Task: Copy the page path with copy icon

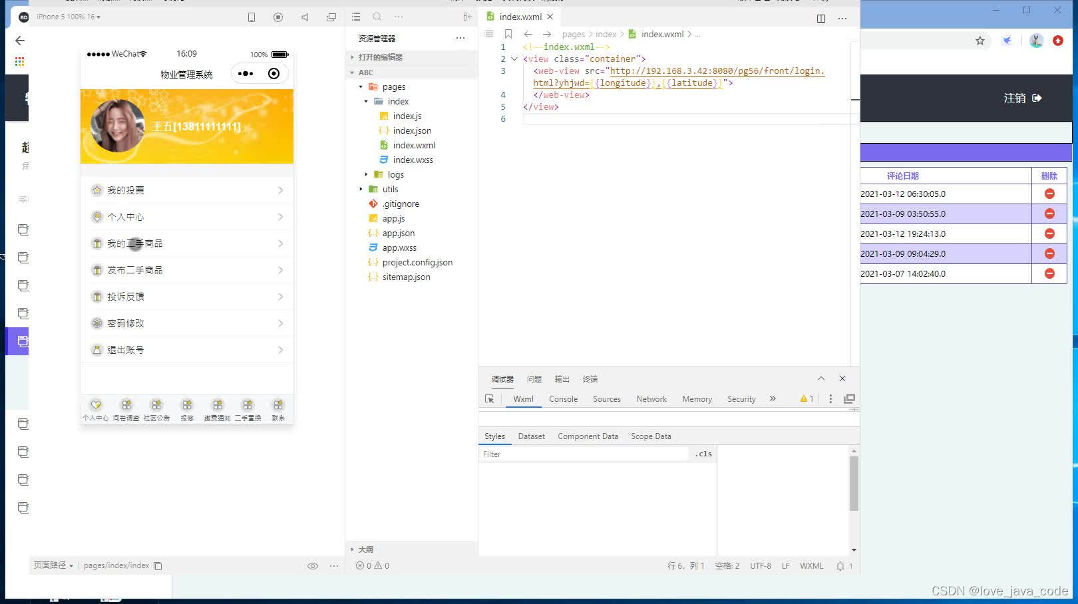Action: click(x=158, y=566)
